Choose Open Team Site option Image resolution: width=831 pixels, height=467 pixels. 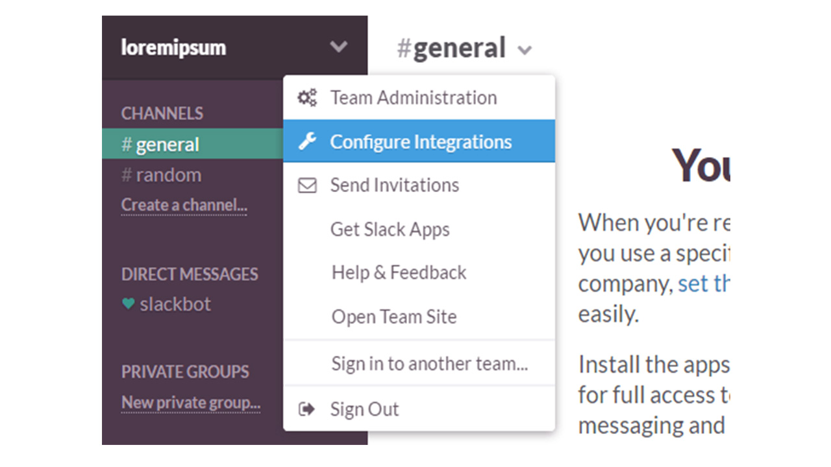[x=394, y=317]
